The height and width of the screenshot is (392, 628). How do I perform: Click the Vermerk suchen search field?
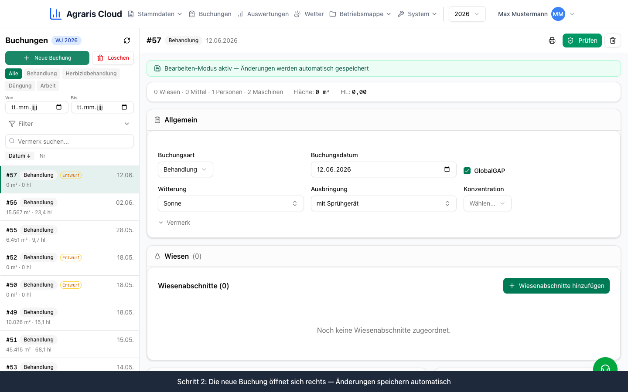click(69, 141)
